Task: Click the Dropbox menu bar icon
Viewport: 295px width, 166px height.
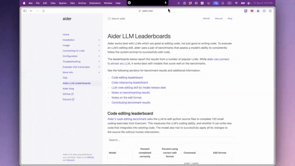Action: pyautogui.click(x=190, y=3)
